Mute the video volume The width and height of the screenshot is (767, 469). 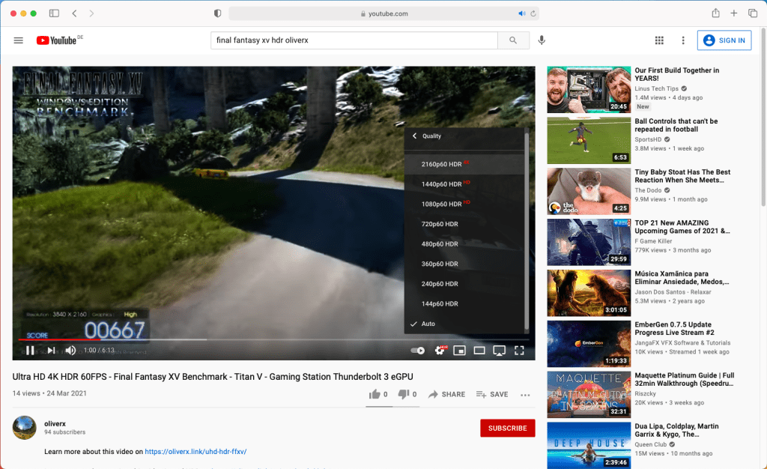[x=70, y=350]
